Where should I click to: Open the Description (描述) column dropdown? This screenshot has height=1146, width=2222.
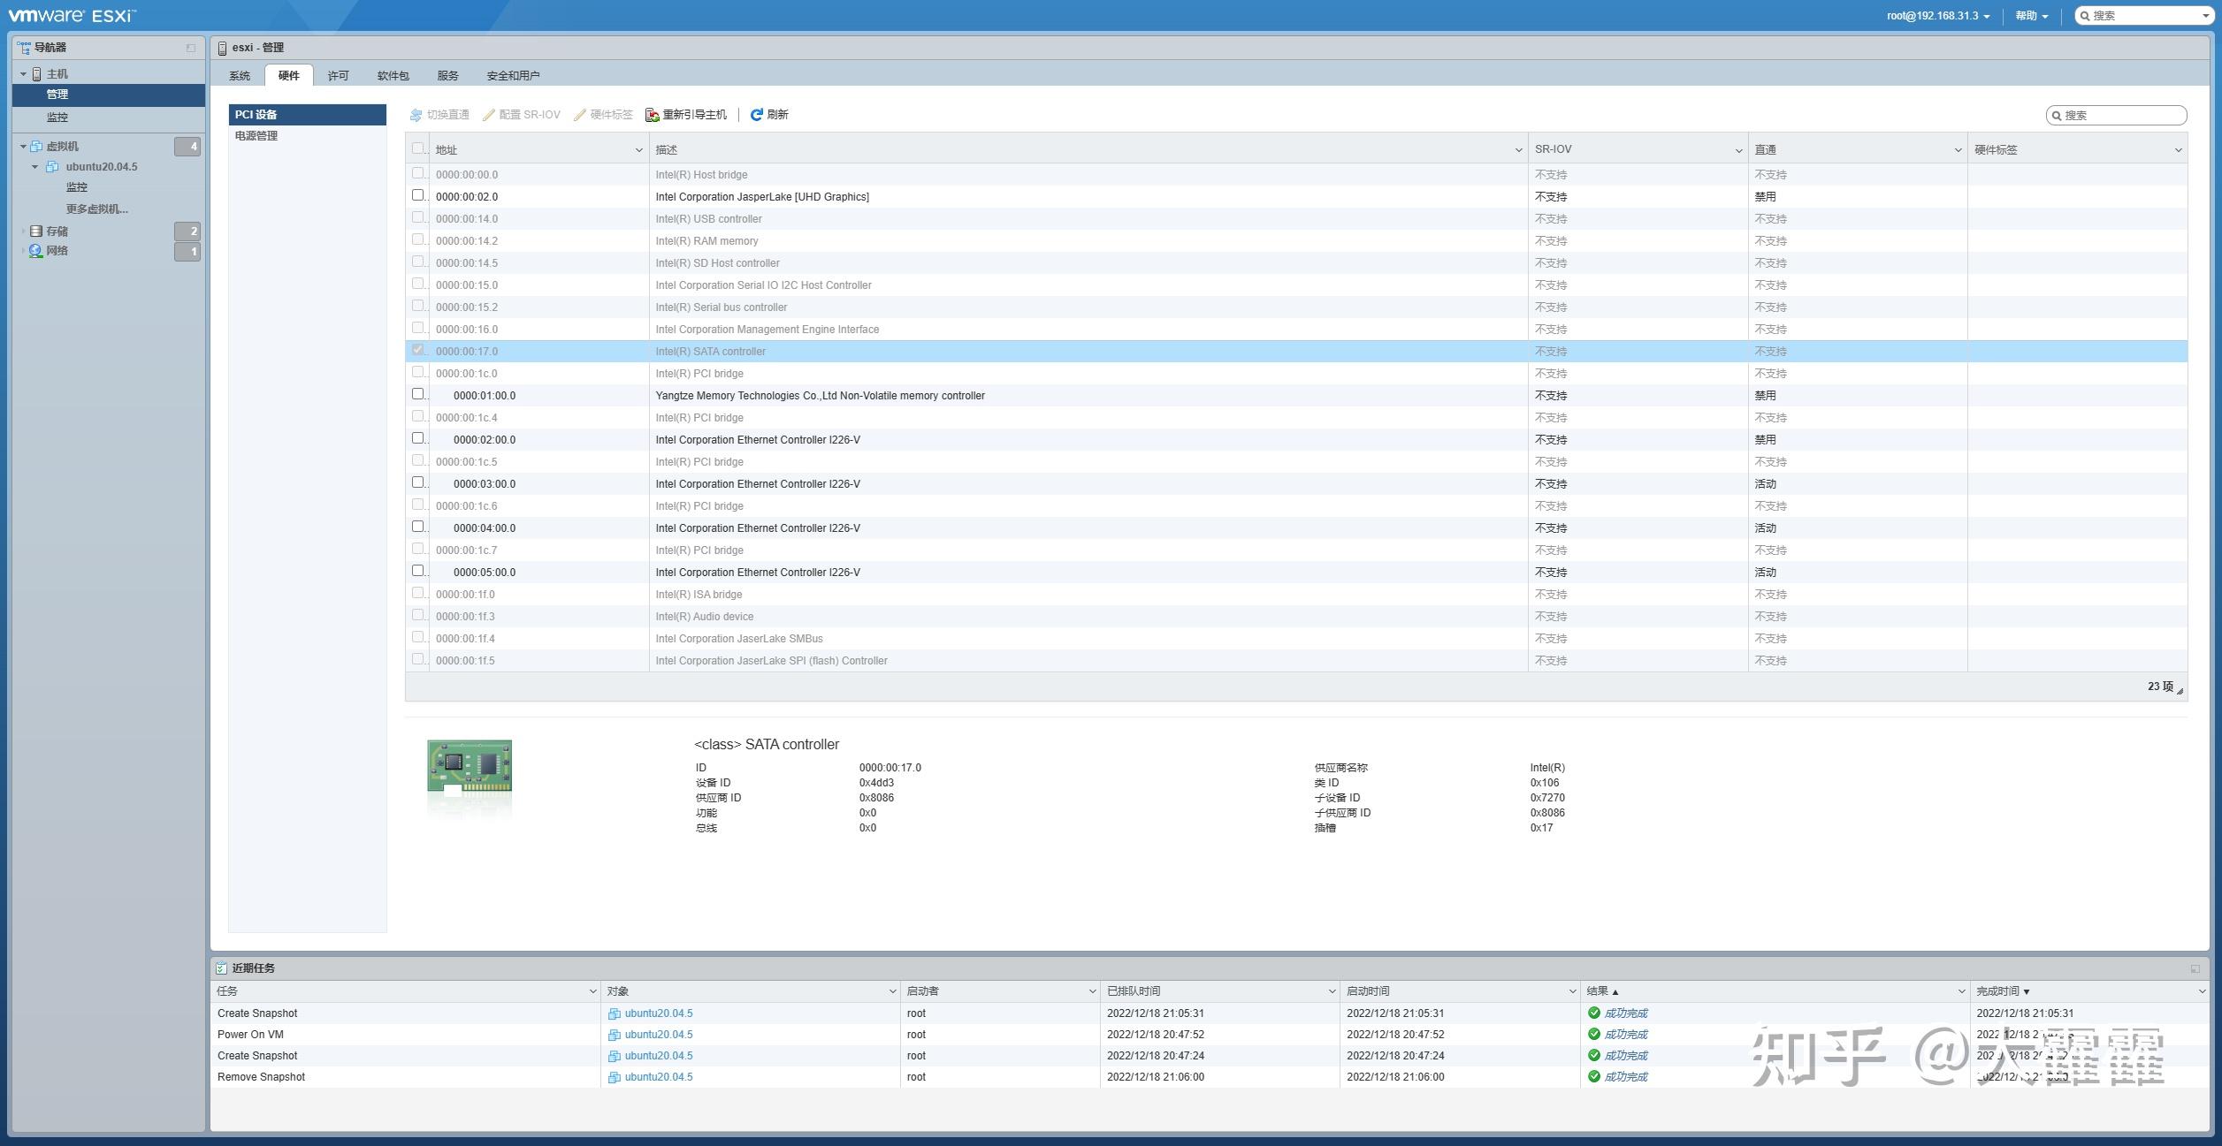(1518, 150)
